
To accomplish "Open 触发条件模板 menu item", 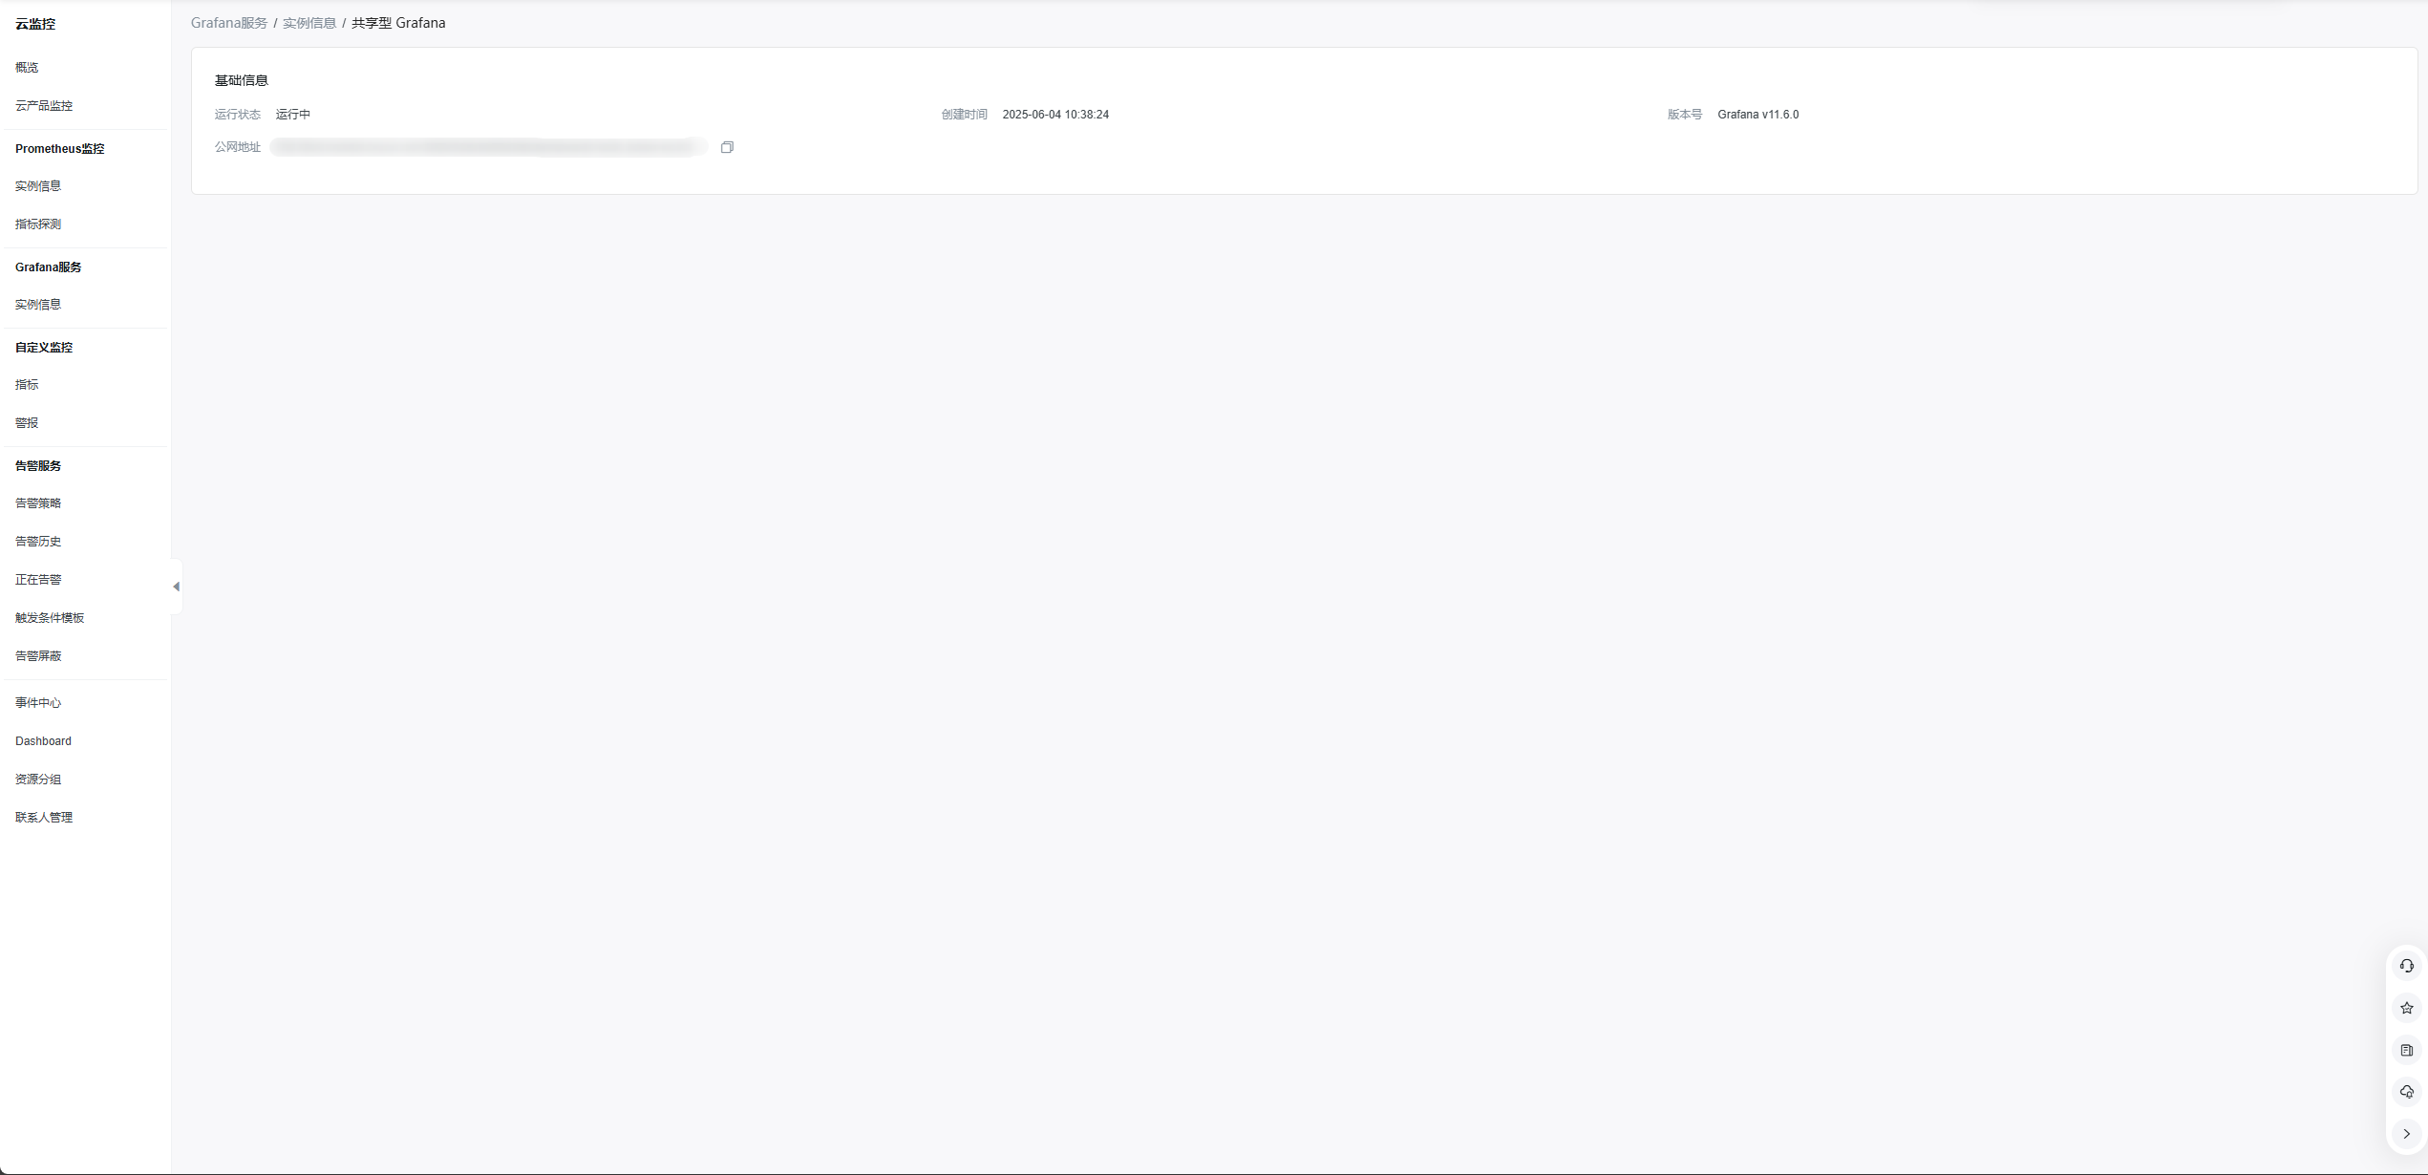I will [50, 618].
